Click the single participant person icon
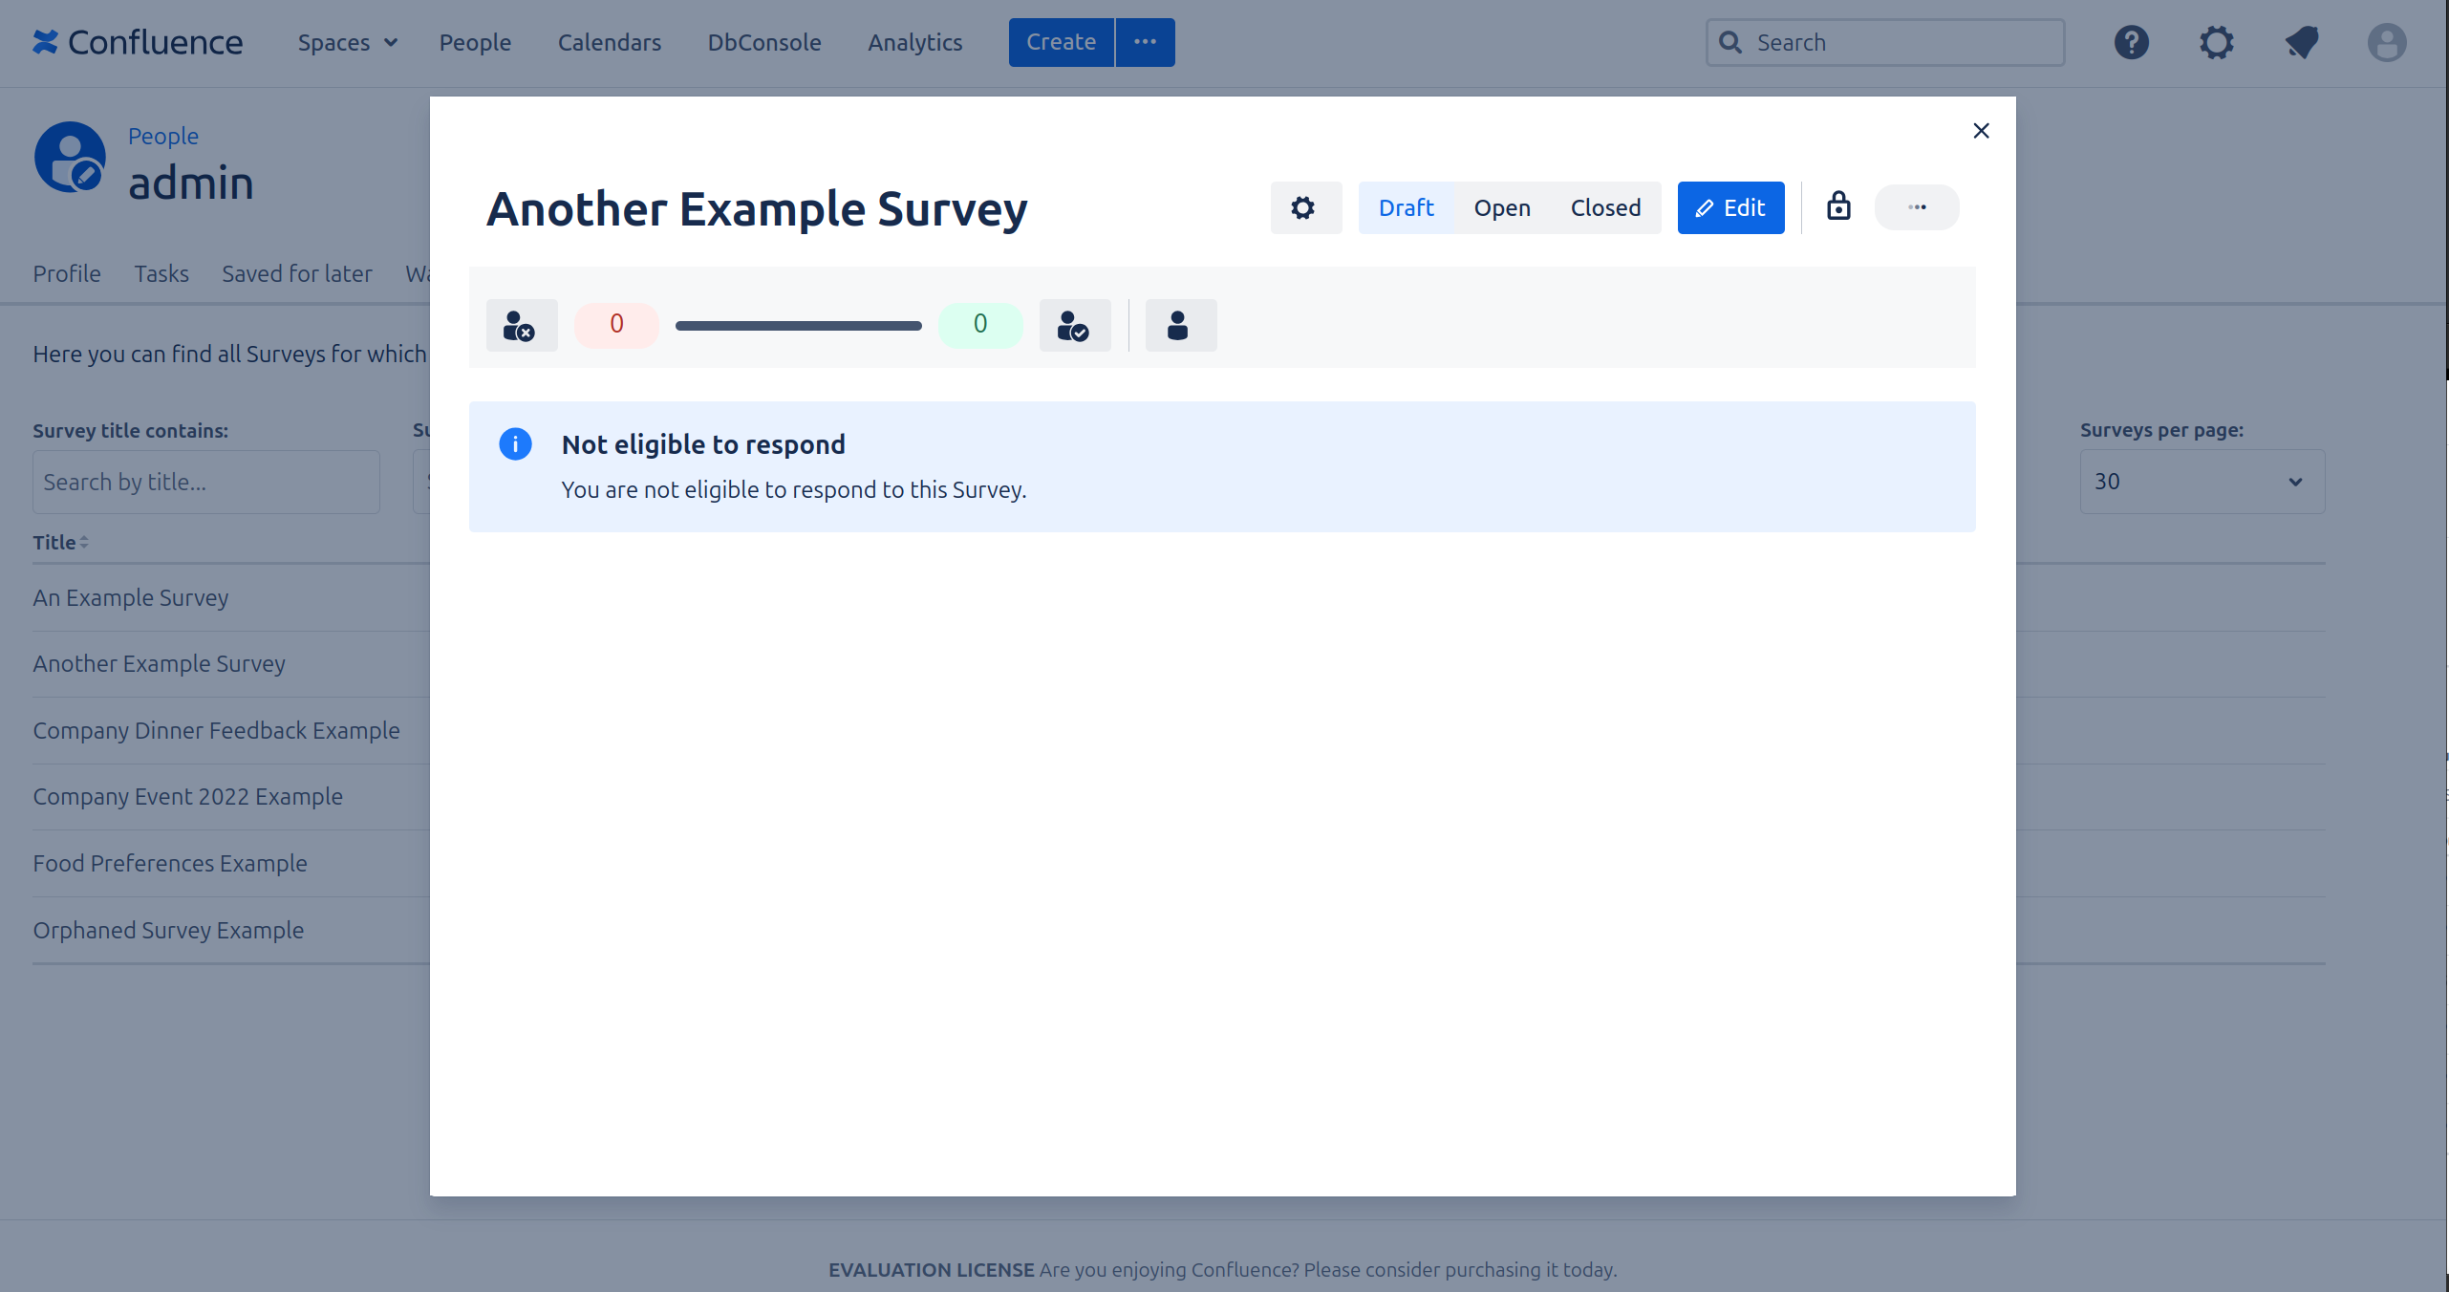Screen dimensions: 2449x1292 (x=1179, y=325)
